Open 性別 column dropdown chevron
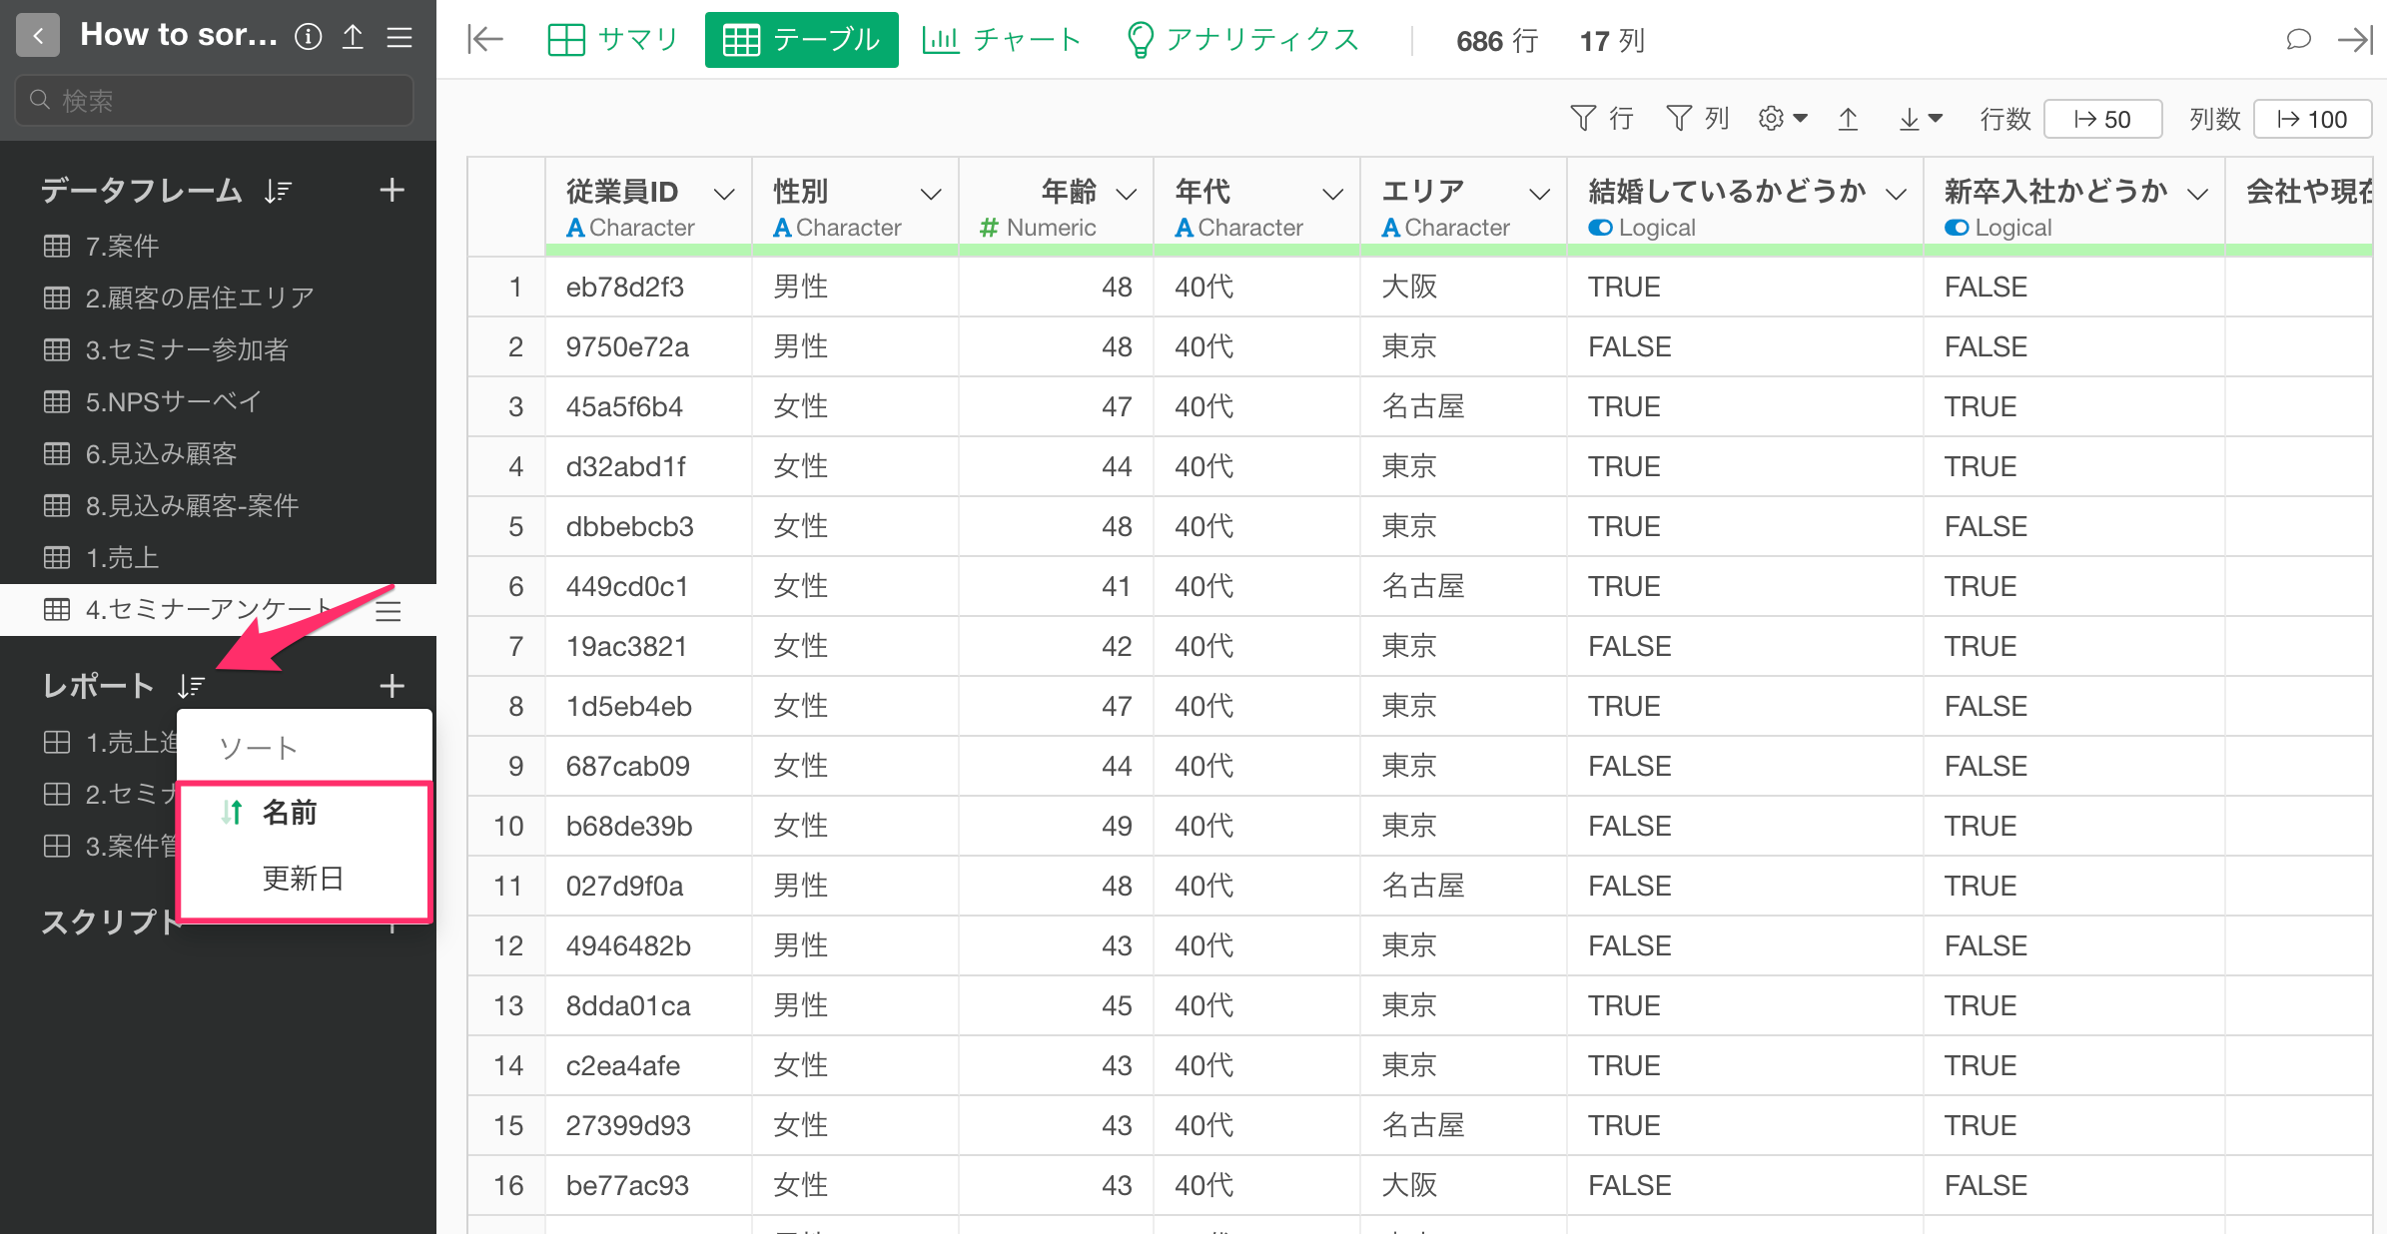Screen dimensions: 2387x1234 pyautogui.click(x=931, y=193)
